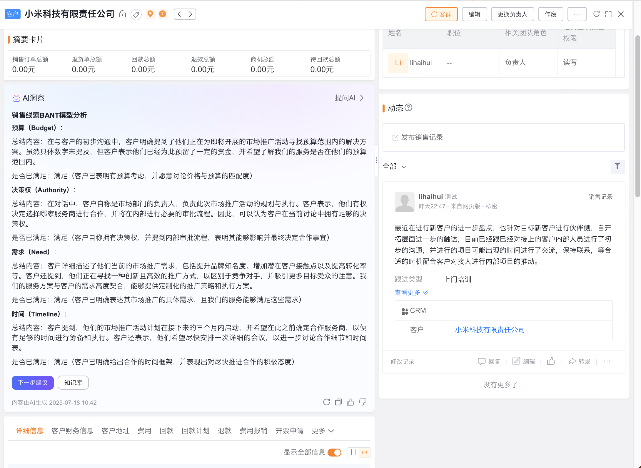Open the 知识库 button

point(73,383)
